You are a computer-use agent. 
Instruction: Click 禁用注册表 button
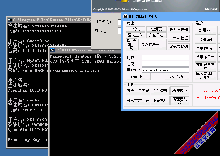click(x=205, y=57)
